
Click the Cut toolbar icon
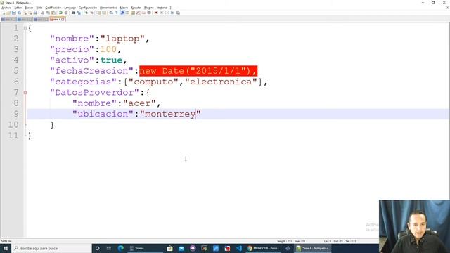[42, 13]
